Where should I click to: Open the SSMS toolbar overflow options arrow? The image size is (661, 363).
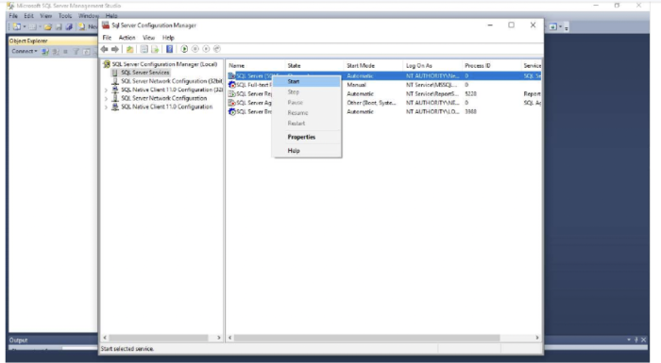pyautogui.click(x=567, y=27)
